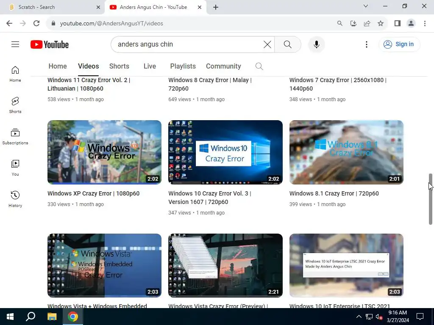Click the page vertical scrollbar thumb
Viewport: 434px width, 325px height.
coord(431,199)
